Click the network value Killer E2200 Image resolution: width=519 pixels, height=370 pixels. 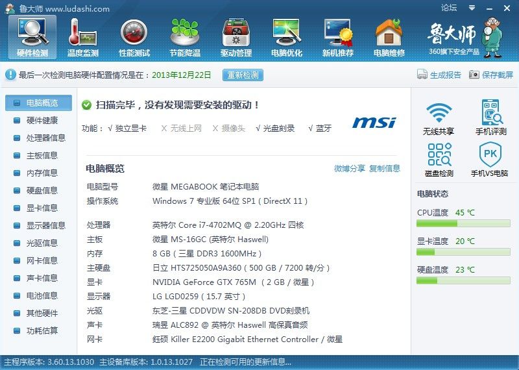[x=247, y=339]
